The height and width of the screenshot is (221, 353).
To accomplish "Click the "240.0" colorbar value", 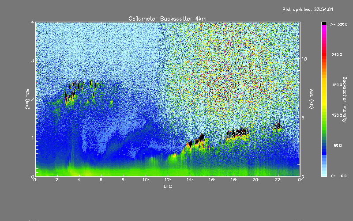I will [337, 55].
